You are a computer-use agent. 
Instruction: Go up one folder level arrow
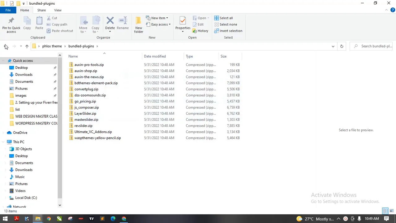click(x=27, y=46)
